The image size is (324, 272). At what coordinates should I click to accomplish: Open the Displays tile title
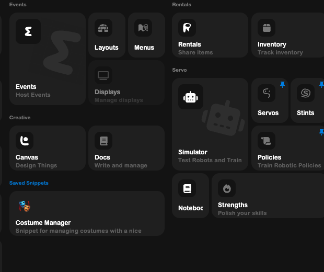pos(108,92)
